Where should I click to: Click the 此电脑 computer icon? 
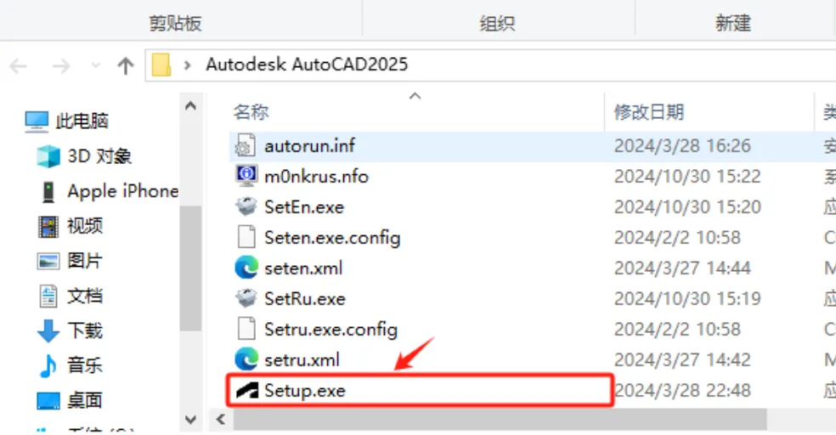37,121
